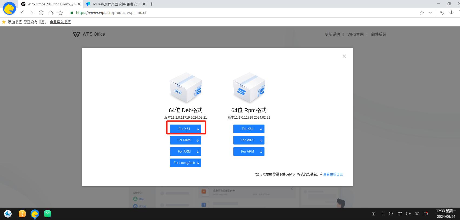Click the WPS Office logo
This screenshot has height=220, width=460.
[89, 34]
